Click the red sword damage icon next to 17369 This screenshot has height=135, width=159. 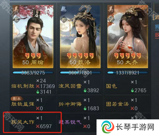tap(38, 86)
